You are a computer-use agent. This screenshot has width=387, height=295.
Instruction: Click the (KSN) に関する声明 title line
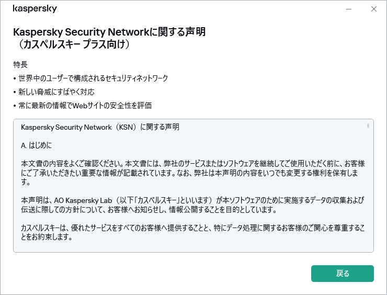[x=100, y=127]
